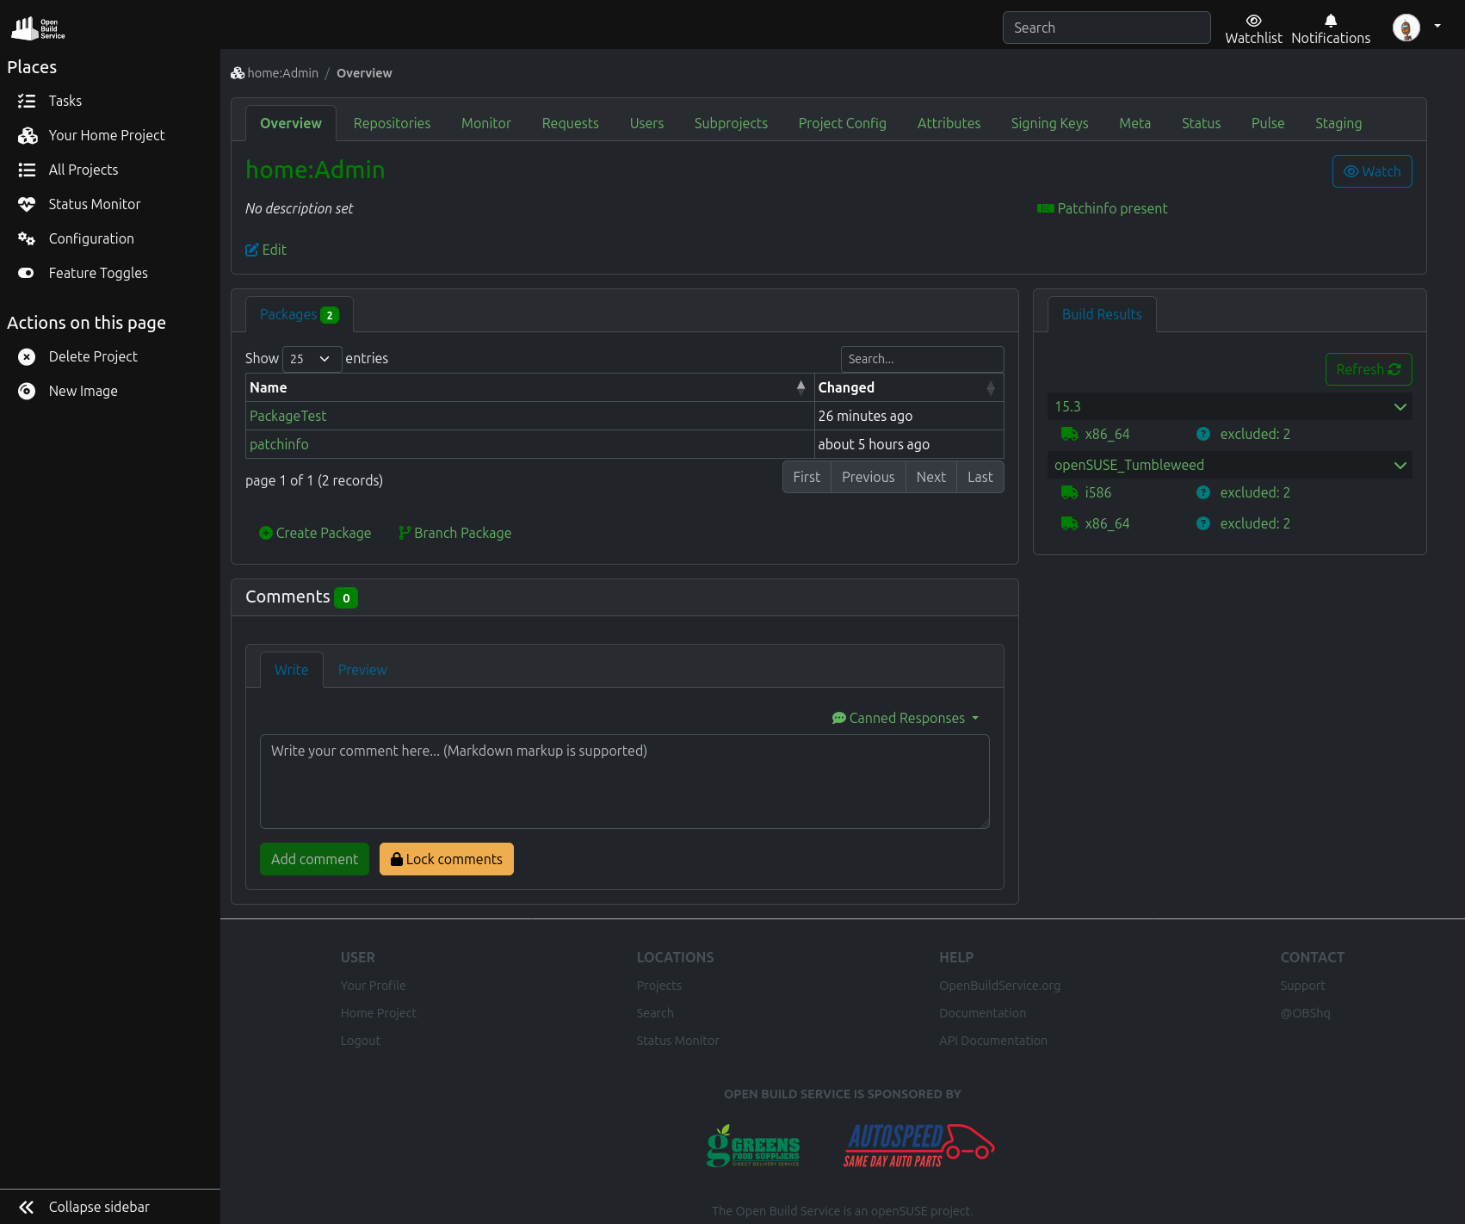Click in the comment text area
The height and width of the screenshot is (1224, 1465).
tap(623, 781)
